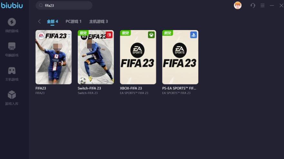The width and height of the screenshot is (284, 159).
Task: Click the magnifier search icon
Action: coord(41,5)
